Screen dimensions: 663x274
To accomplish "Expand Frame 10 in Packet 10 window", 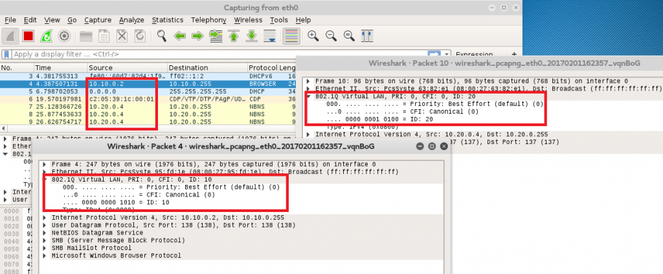I will (x=309, y=81).
